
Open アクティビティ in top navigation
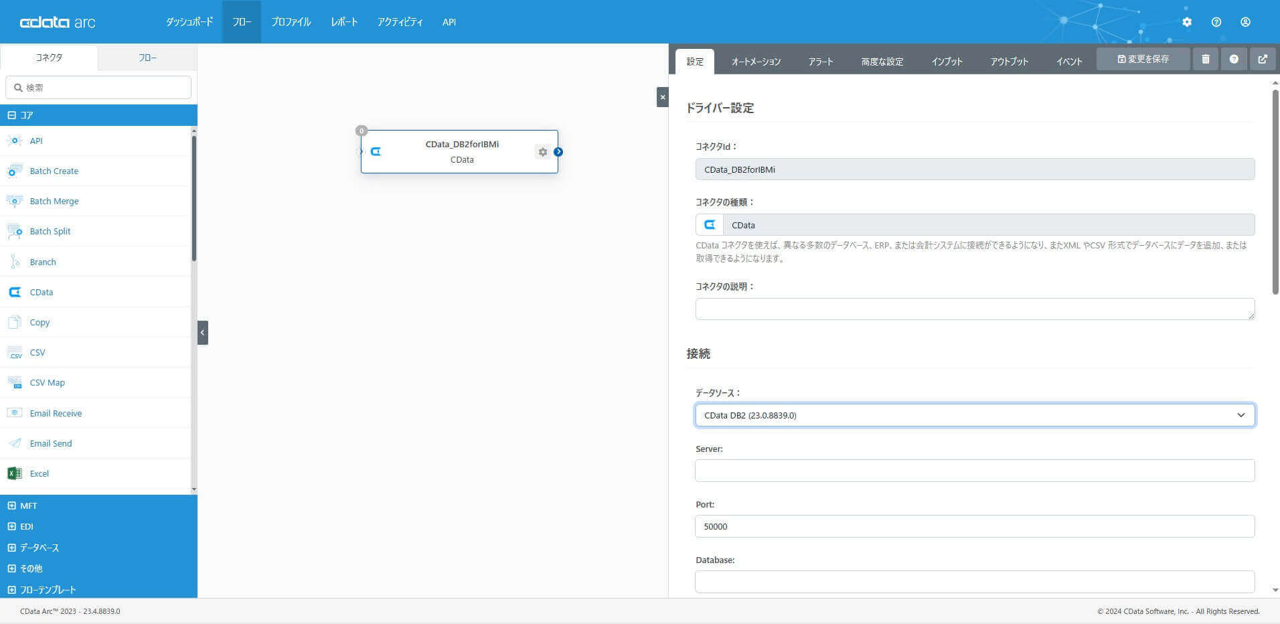400,22
